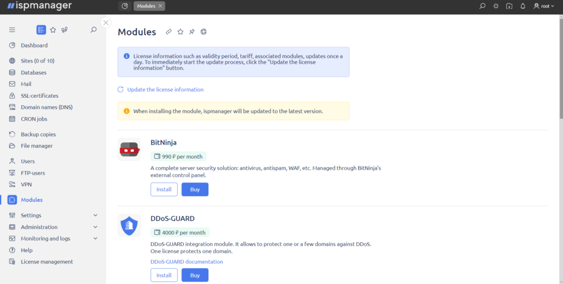
Task: Add Modules to favorites using the title star icon
Action: coord(180,32)
